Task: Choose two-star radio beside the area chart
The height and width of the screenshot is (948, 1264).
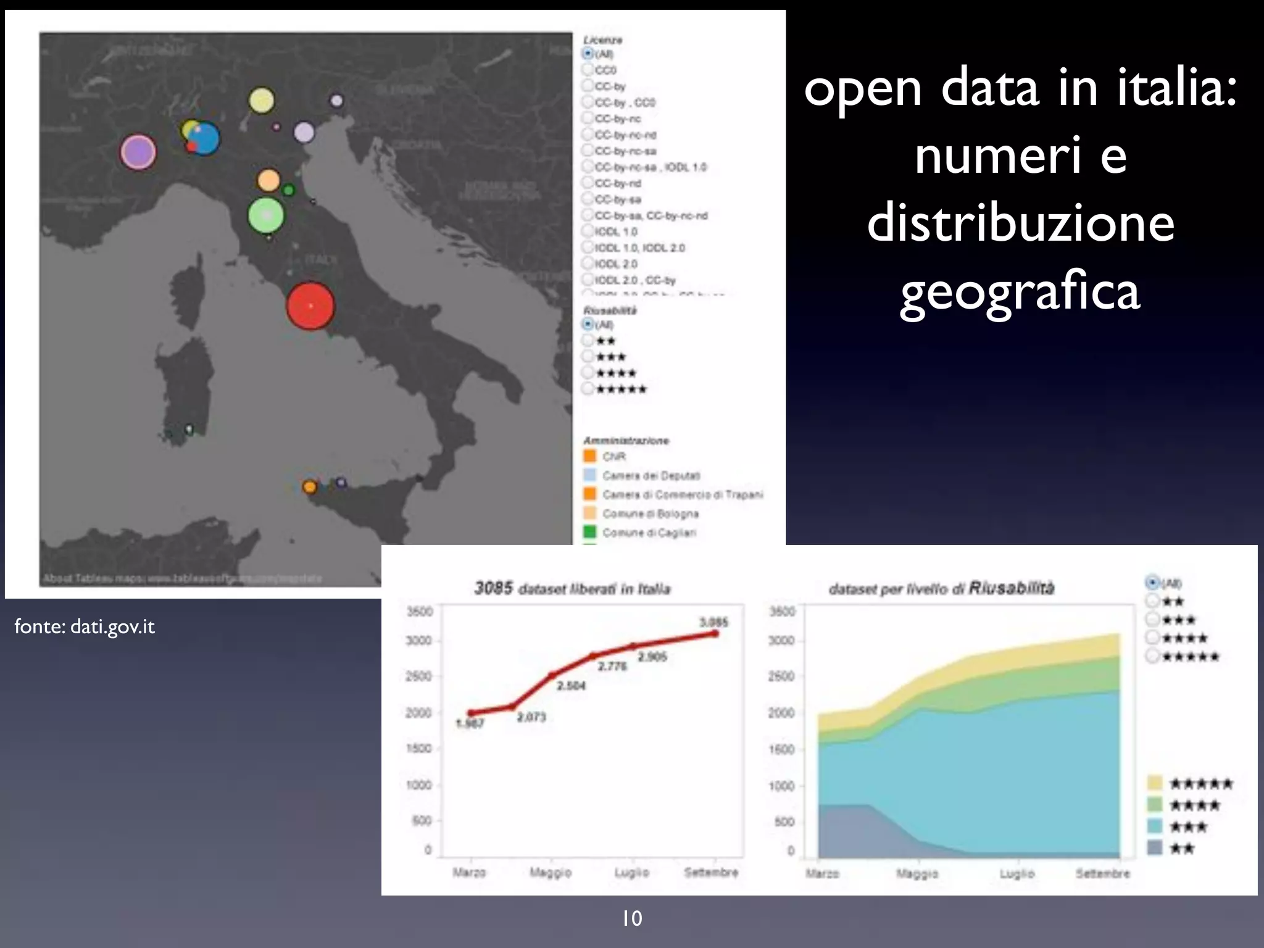Action: coord(1152,601)
